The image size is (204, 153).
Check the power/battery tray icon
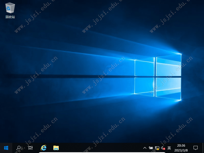(151, 148)
